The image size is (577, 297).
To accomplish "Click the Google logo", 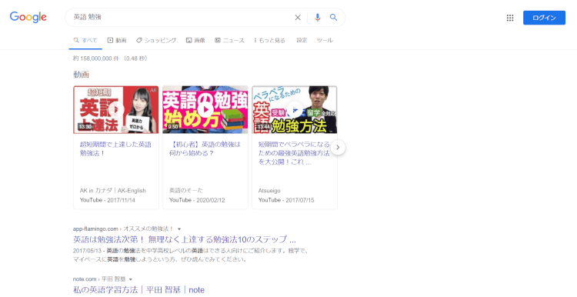I will click(28, 17).
